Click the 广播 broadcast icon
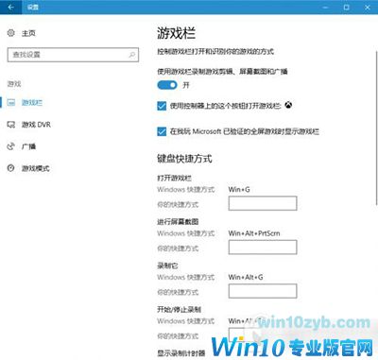The image size is (378, 360). (x=11, y=146)
